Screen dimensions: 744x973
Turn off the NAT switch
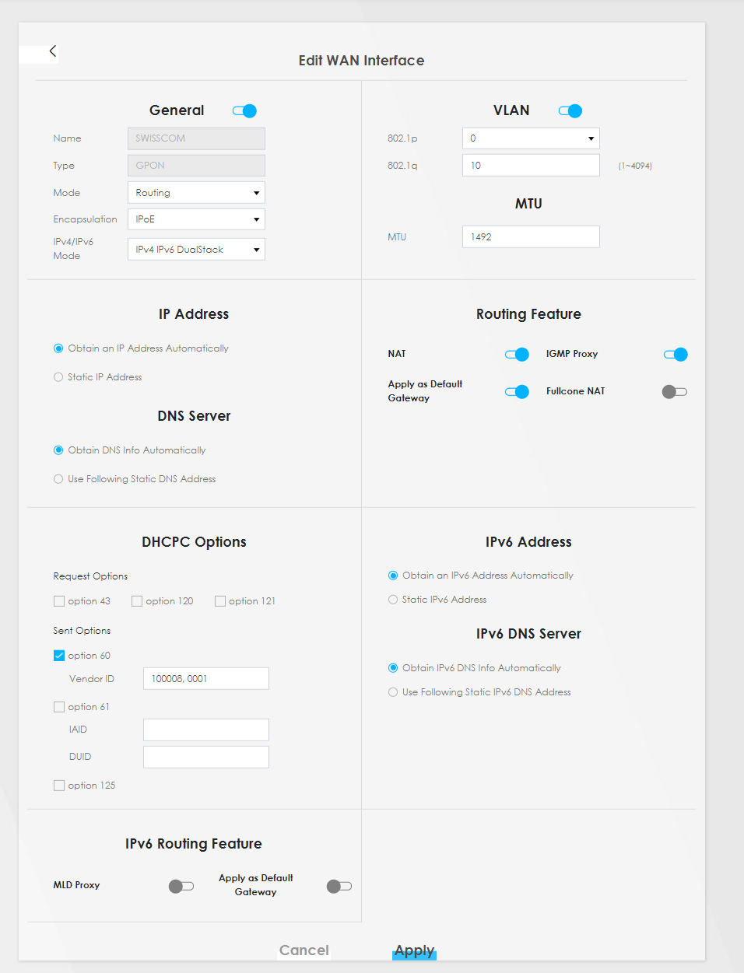pos(517,355)
